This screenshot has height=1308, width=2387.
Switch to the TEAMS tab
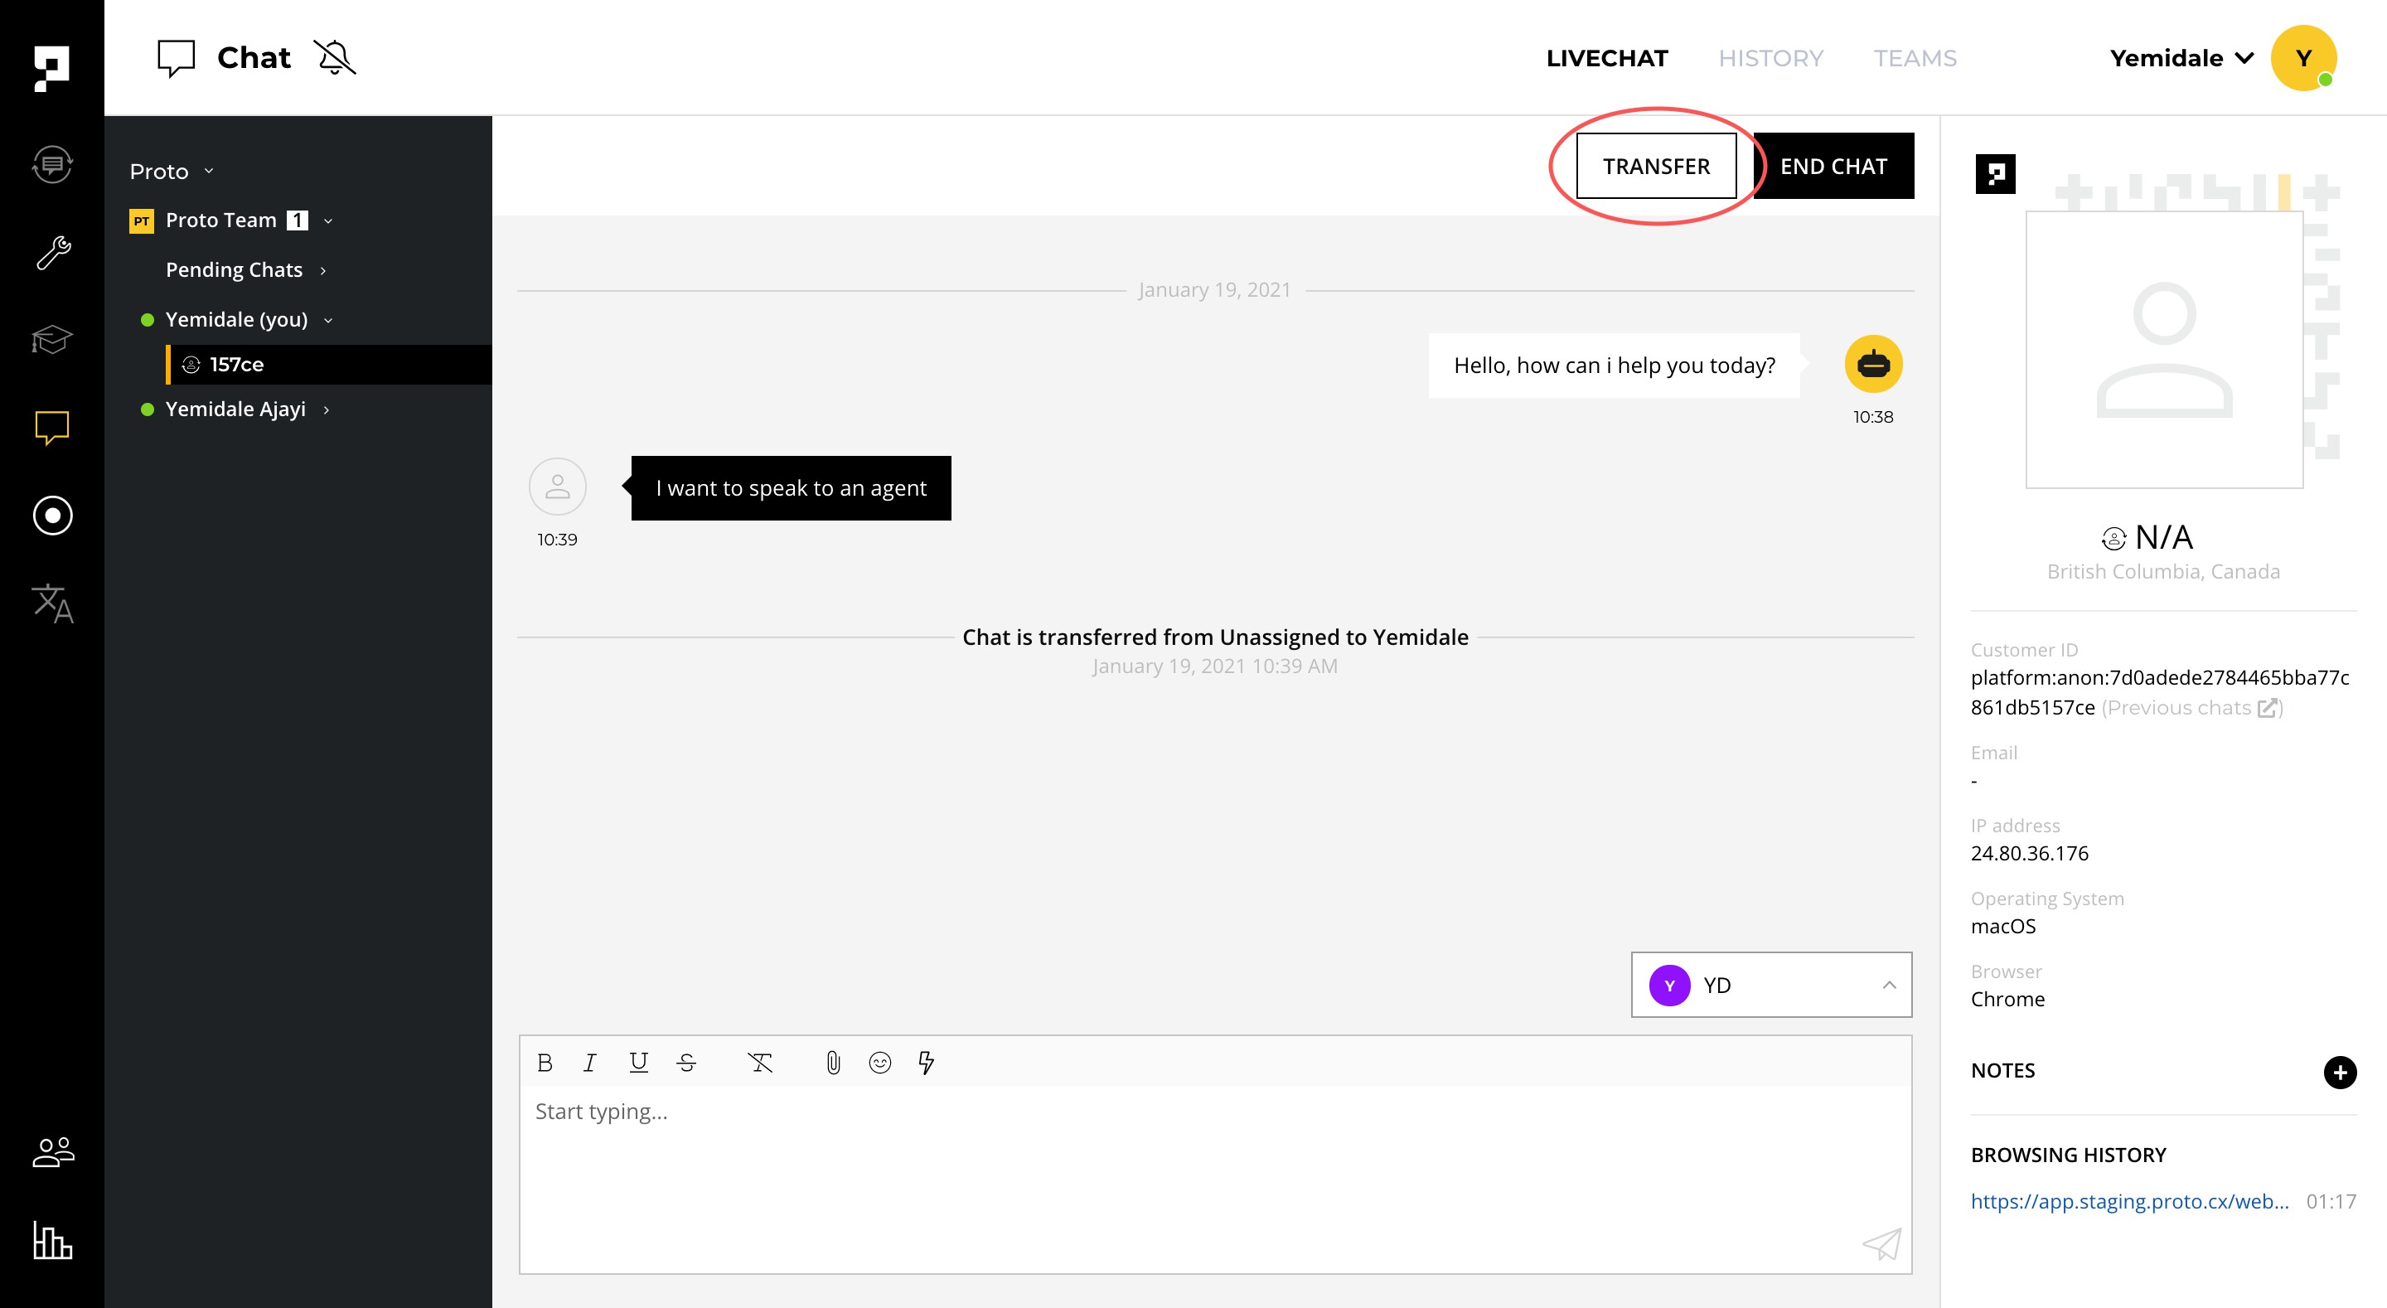[1915, 58]
